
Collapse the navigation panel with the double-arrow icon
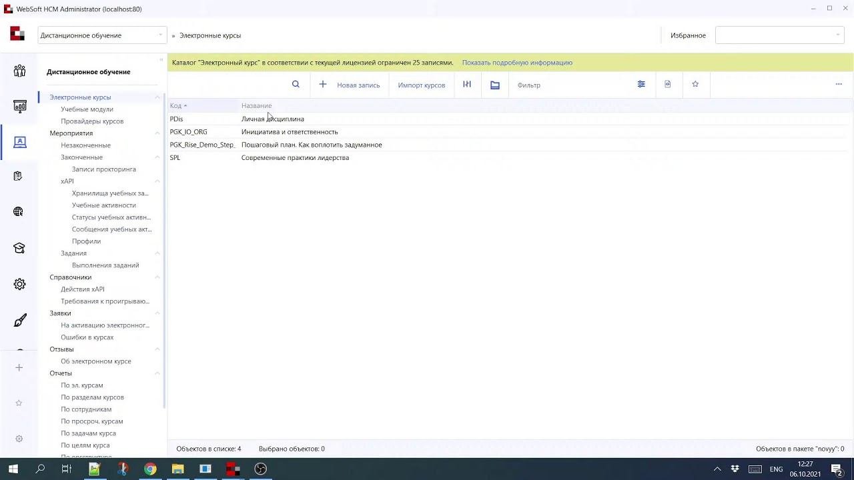pos(161,60)
